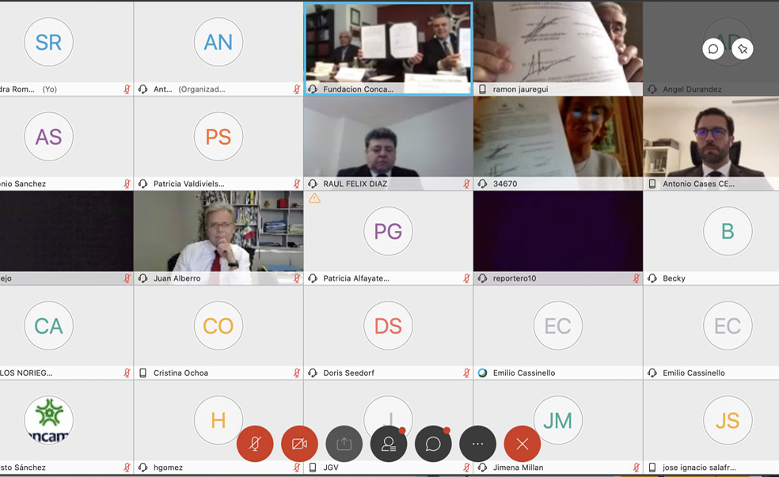
Task: Open the more options menu
Action: (477, 444)
